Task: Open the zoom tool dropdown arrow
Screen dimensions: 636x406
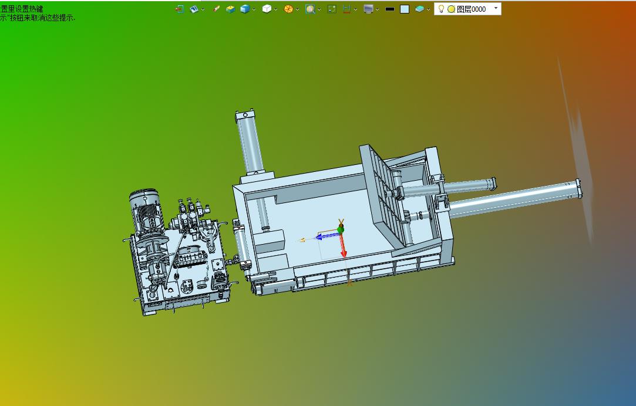Action: [x=319, y=9]
